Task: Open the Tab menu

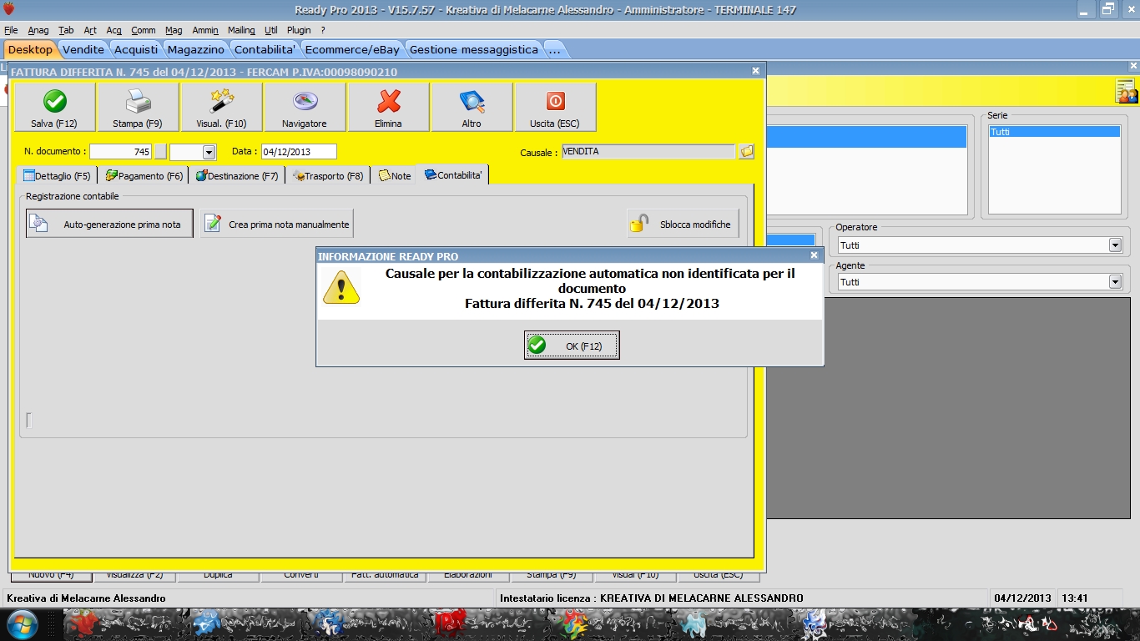Action: tap(66, 30)
